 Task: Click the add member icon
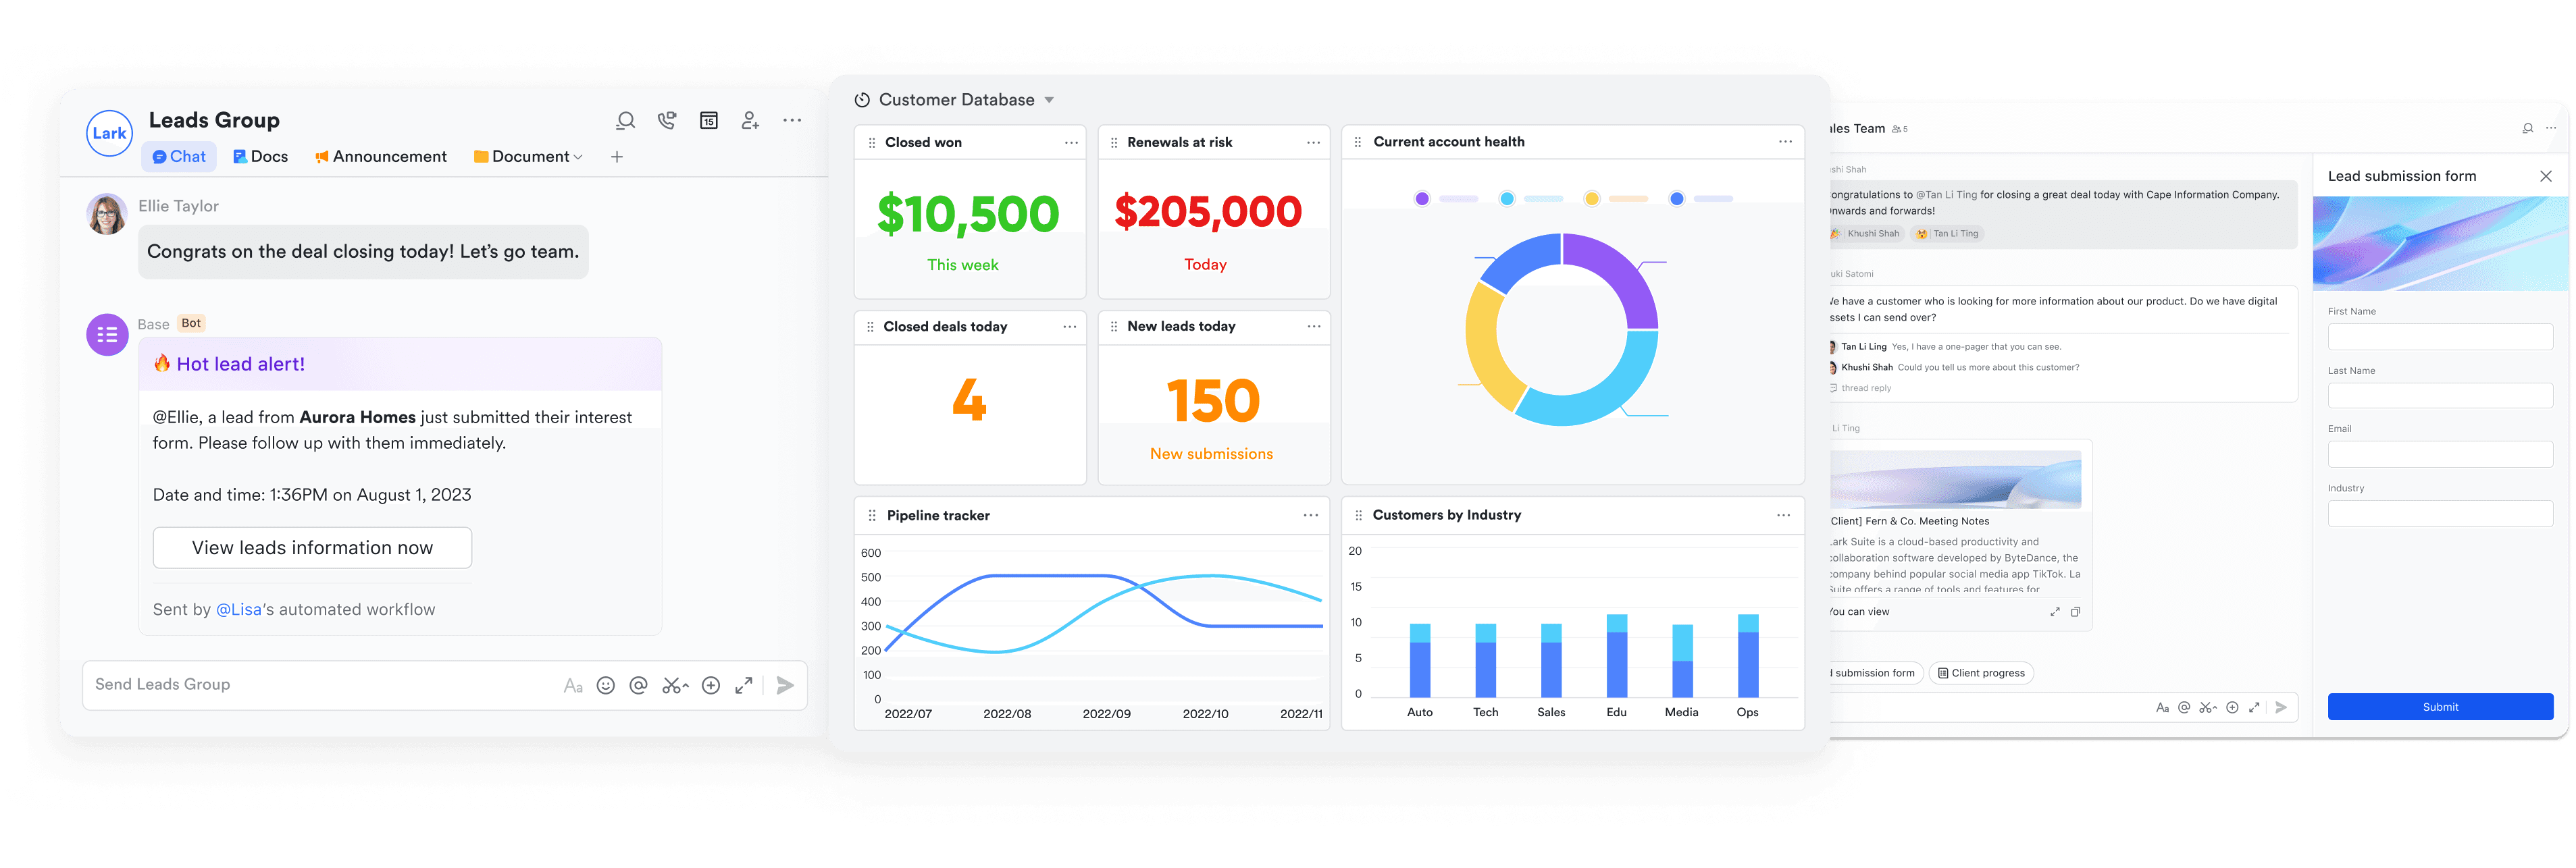click(x=750, y=121)
